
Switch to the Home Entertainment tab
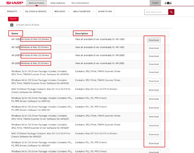pyautogui.click(x=80, y=3)
